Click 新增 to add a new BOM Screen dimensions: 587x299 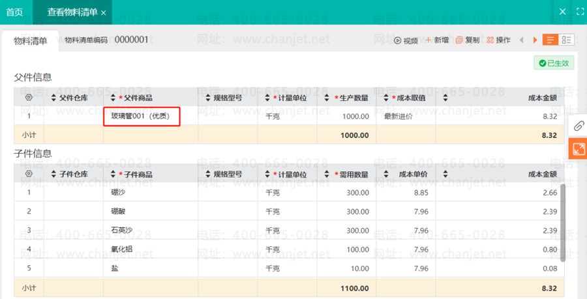click(x=437, y=40)
